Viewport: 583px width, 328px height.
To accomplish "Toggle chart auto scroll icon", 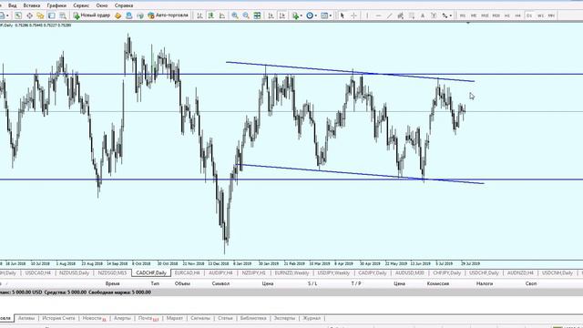I will [x=271, y=15].
